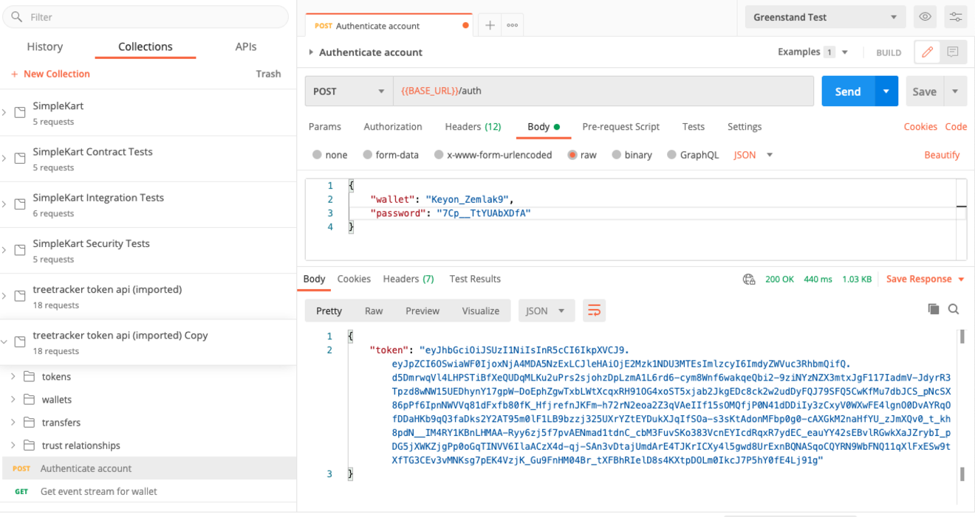Open the Greenstand Test environment dropdown
Screen dimensions: 975x517
[x=824, y=17]
